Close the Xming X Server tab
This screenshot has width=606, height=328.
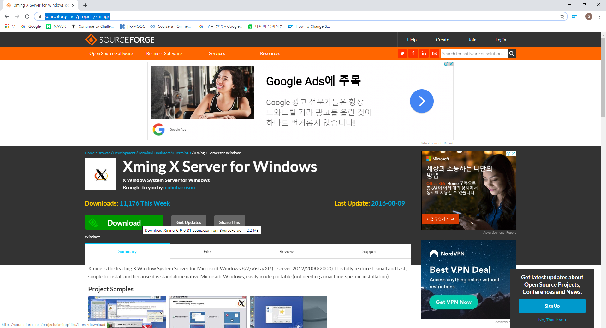(73, 5)
